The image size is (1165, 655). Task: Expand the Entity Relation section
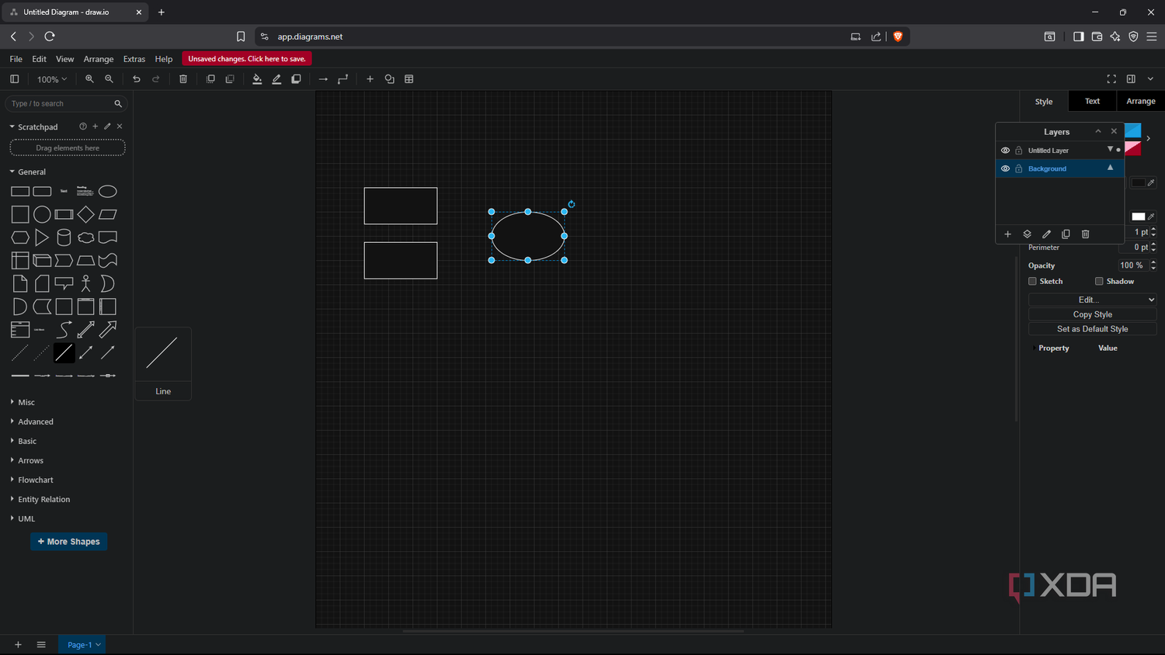(x=40, y=499)
